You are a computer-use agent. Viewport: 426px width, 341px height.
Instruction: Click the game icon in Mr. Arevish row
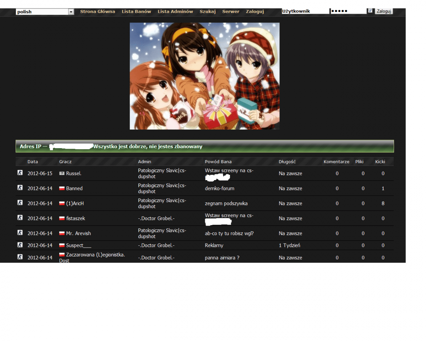[20, 232]
